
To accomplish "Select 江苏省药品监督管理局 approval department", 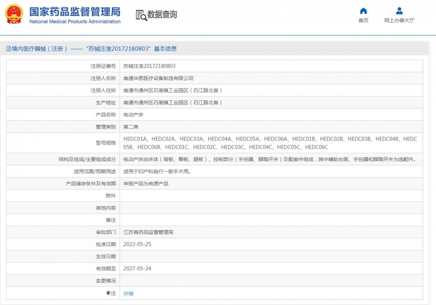I will (148, 232).
